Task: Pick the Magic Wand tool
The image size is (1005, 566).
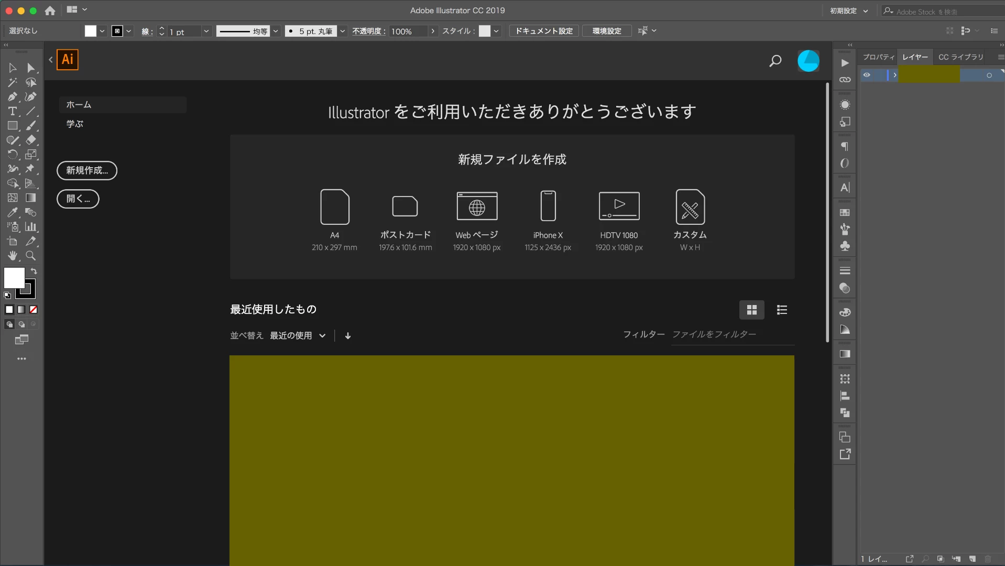Action: coord(13,82)
